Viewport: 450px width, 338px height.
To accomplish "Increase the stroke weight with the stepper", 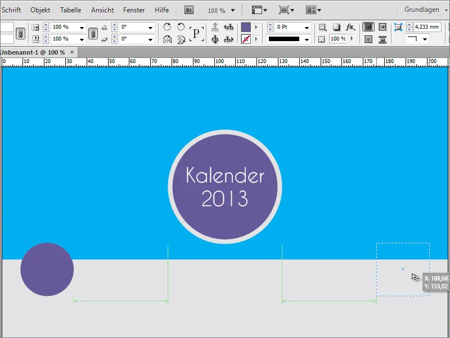I will (x=270, y=25).
